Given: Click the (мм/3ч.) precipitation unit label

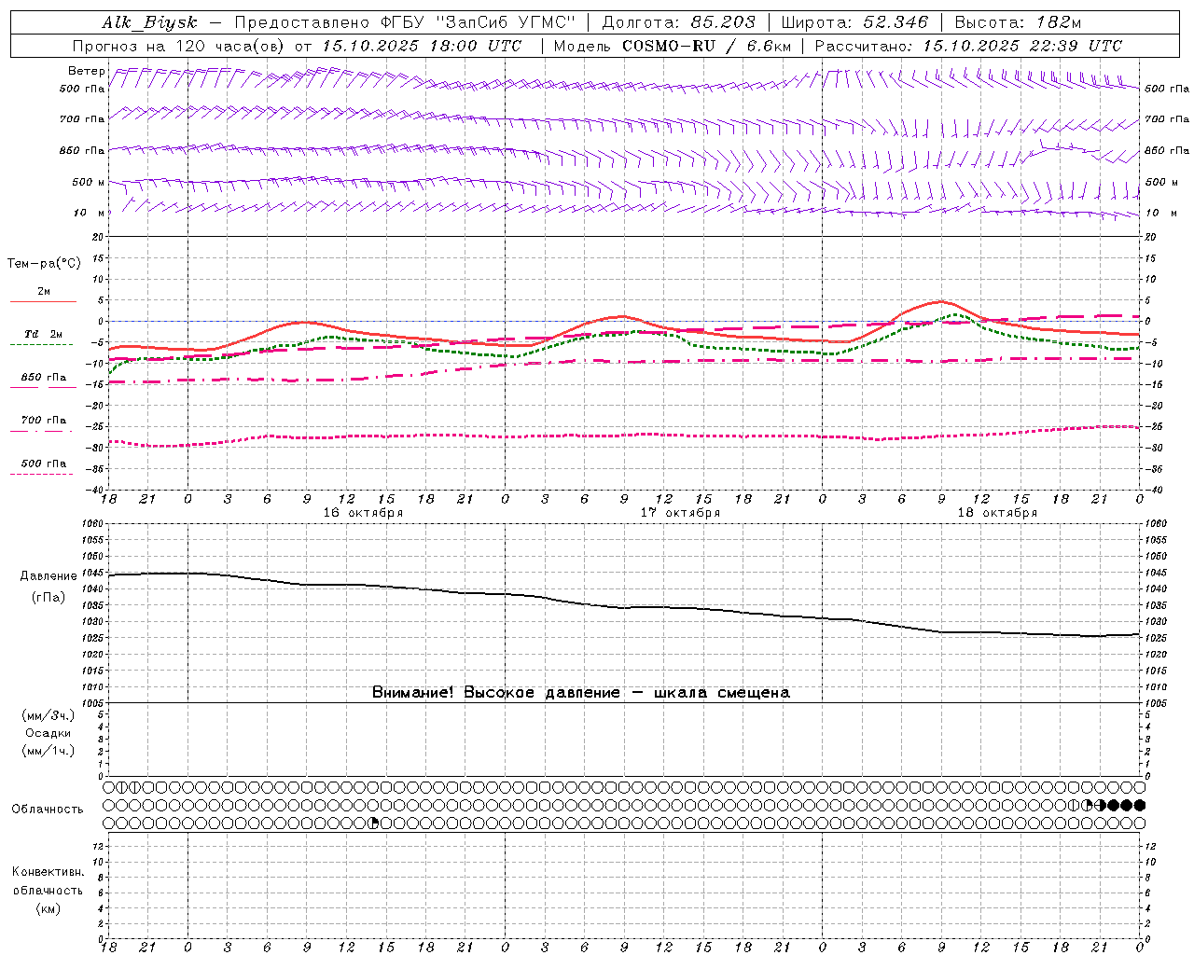Looking at the screenshot, I should (x=48, y=716).
